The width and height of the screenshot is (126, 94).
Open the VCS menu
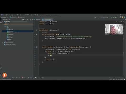coord(35,15)
